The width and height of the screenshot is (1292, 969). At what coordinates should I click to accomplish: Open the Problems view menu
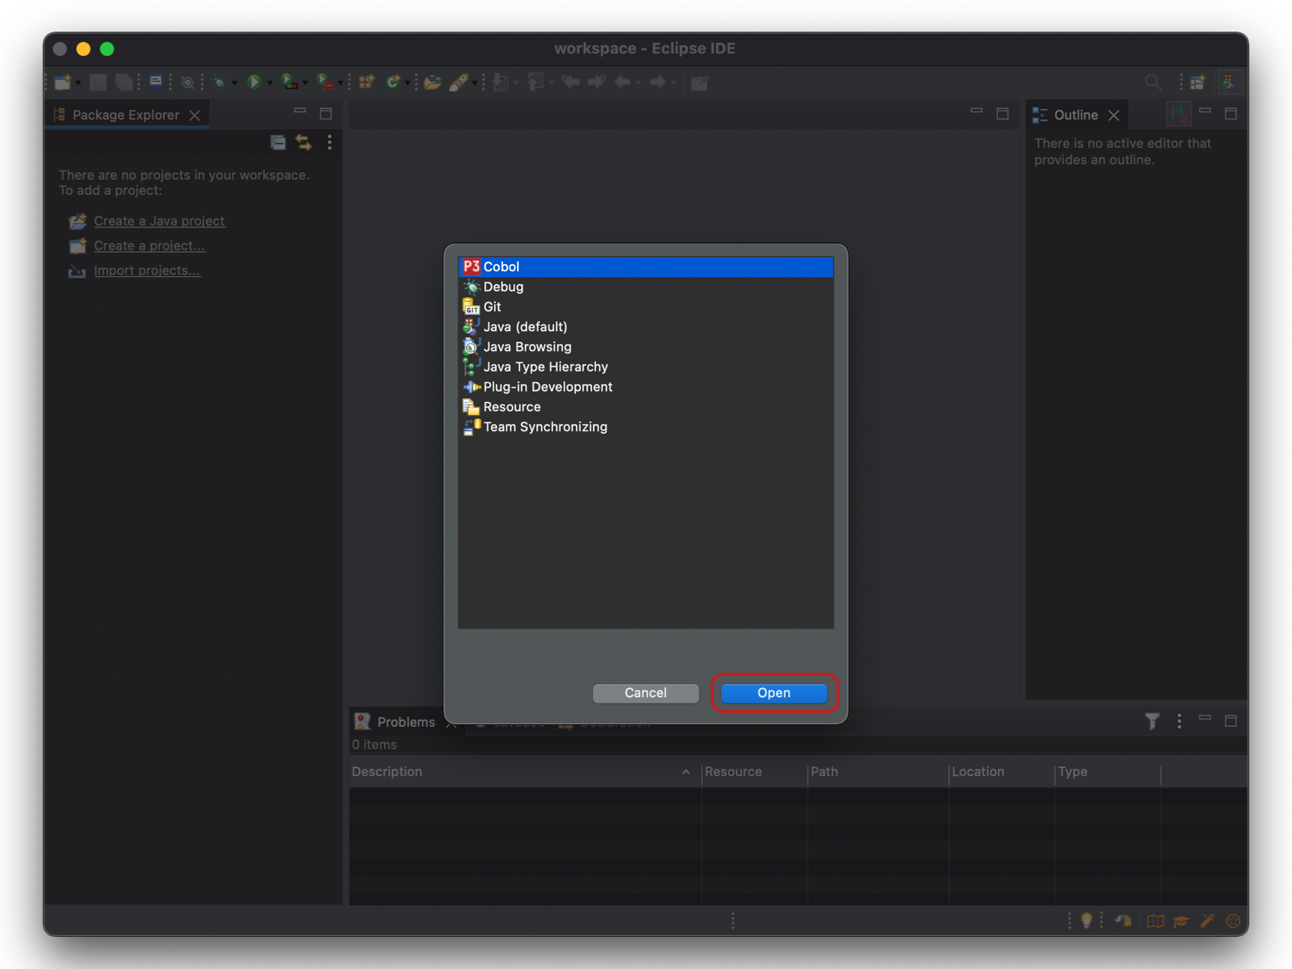(x=1179, y=721)
